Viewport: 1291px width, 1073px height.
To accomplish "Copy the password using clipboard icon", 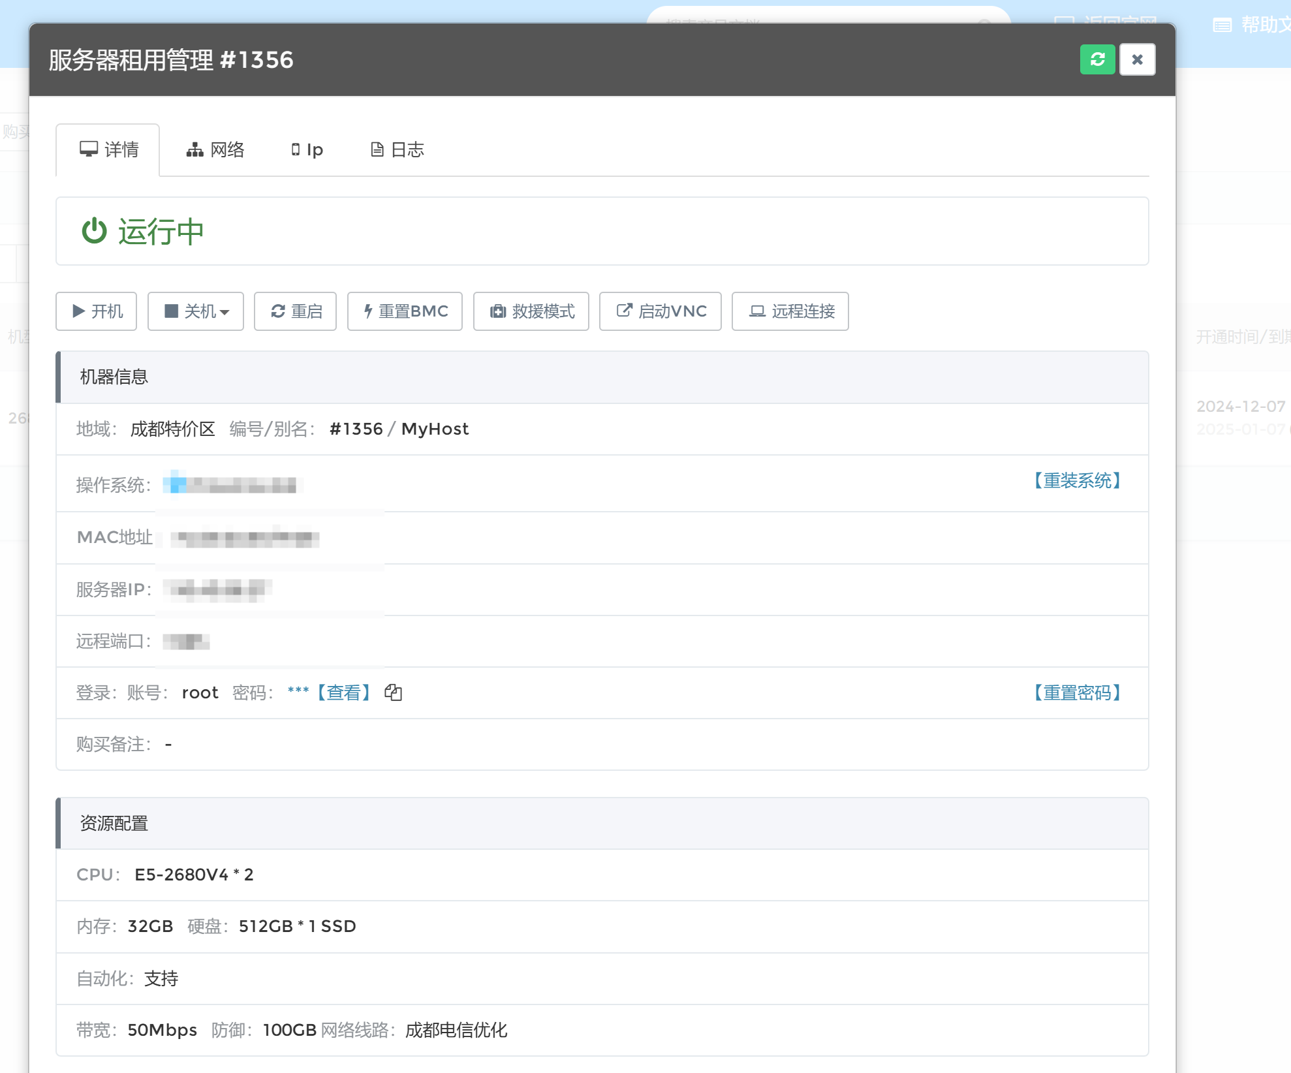I will (x=393, y=692).
